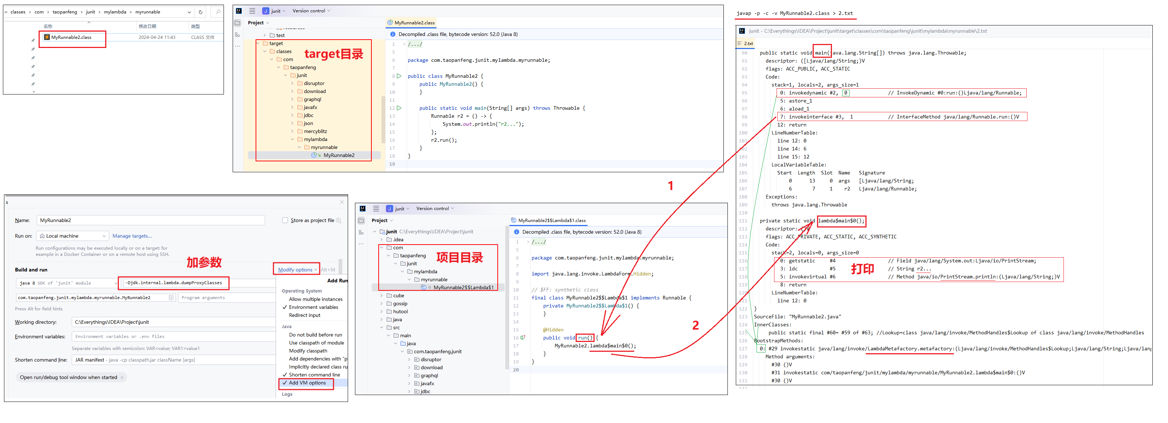Screen dimensions: 1168x423
Task: Open Version control menu in bottom IDE window
Action: 435,209
